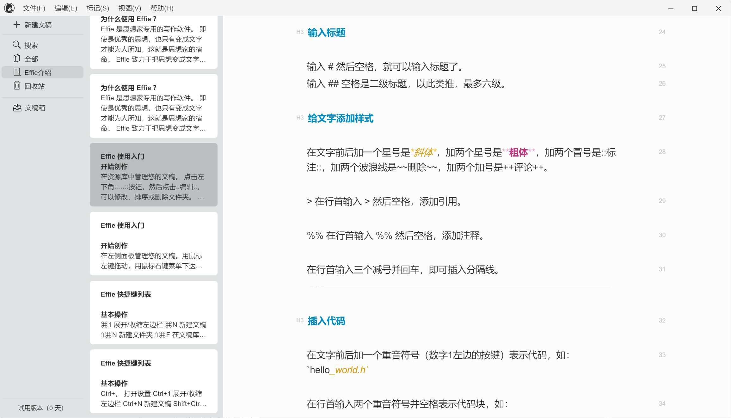731x418 pixels.
Task: Open the second 为什么使用 Effie？ card
Action: [x=153, y=106]
